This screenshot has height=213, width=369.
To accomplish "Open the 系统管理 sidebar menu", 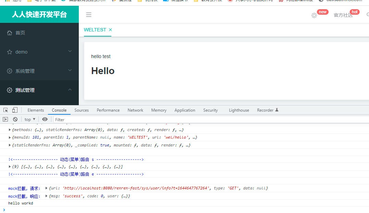I will (39, 71).
